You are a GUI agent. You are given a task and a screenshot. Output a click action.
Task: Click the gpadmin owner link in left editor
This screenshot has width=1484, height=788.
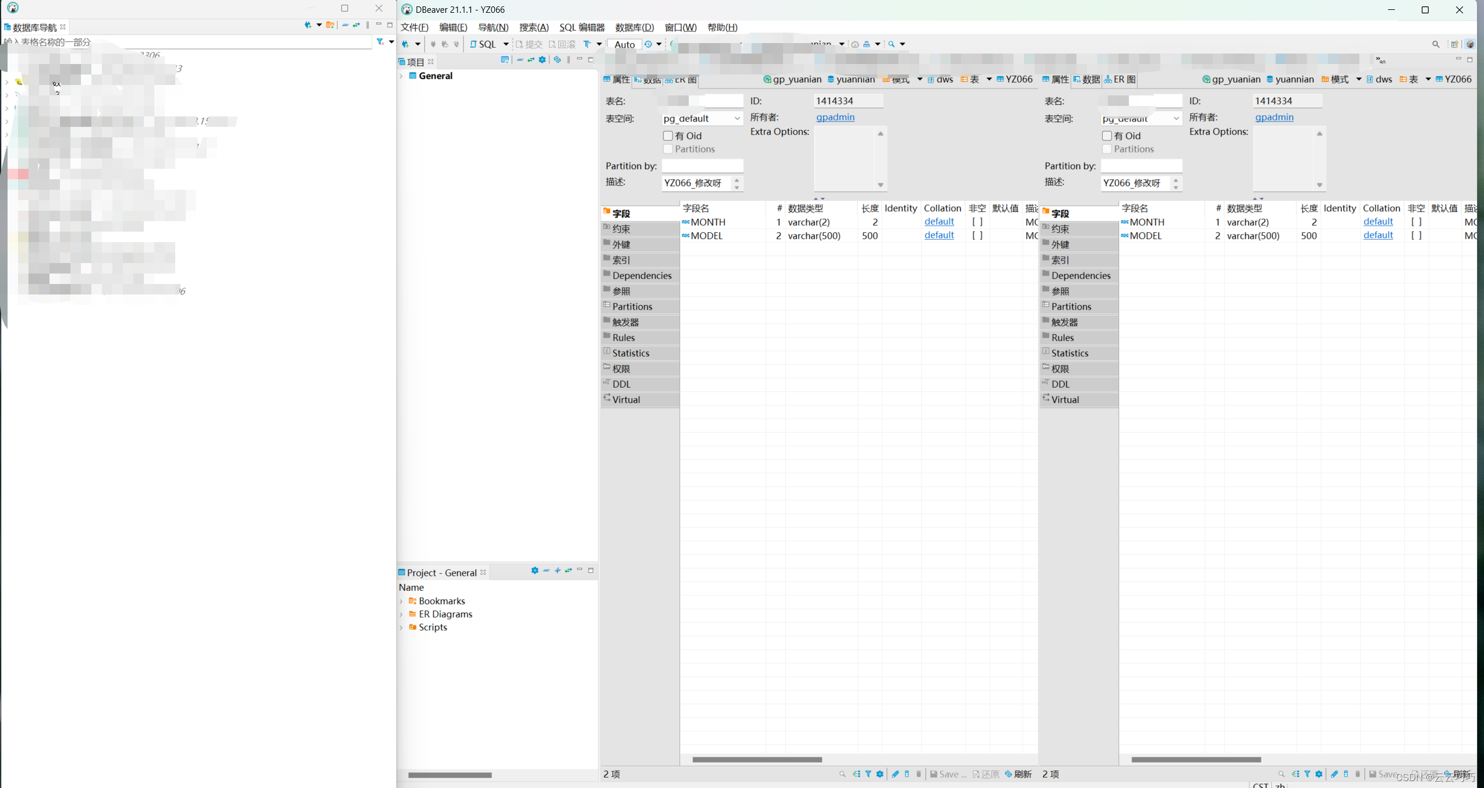coord(835,117)
